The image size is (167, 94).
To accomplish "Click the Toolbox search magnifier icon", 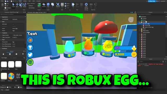I will (24, 58).
